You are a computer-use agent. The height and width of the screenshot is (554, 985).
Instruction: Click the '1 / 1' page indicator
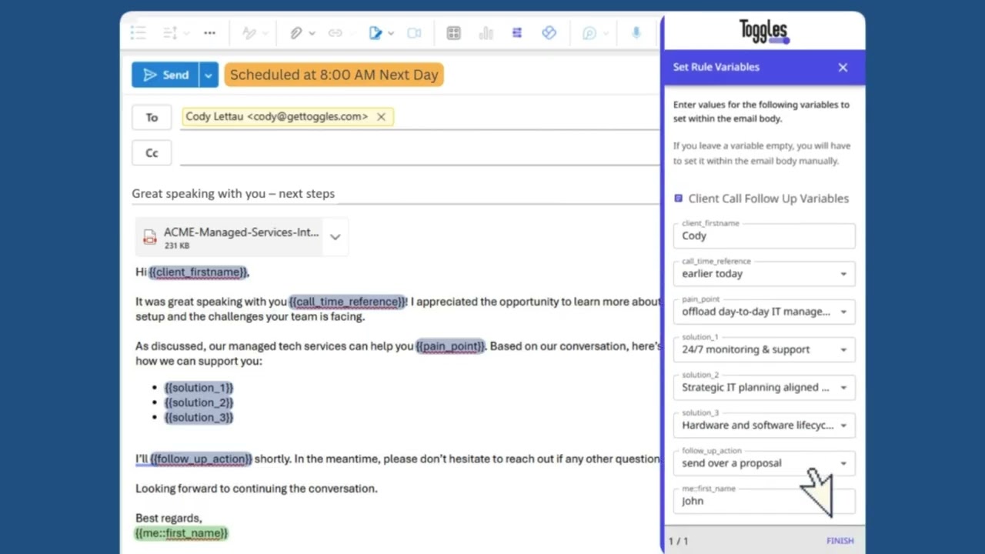pos(679,541)
